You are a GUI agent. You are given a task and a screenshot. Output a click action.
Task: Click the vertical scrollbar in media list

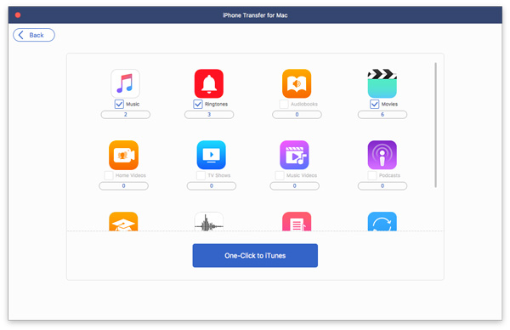click(435, 125)
